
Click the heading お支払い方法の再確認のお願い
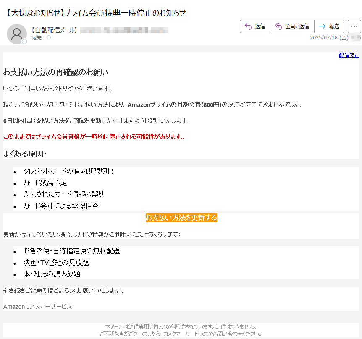coord(55,72)
